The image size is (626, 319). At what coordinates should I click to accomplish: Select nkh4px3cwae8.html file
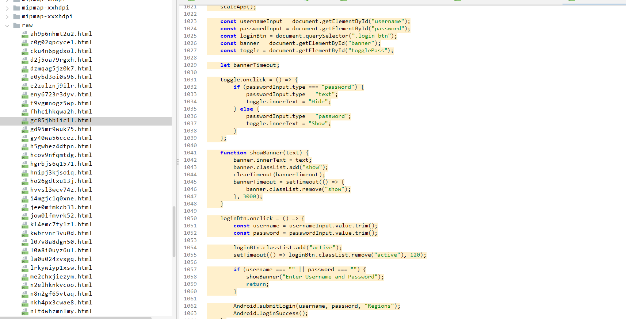pyautogui.click(x=61, y=303)
